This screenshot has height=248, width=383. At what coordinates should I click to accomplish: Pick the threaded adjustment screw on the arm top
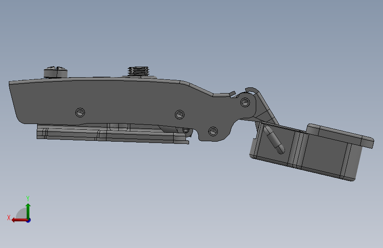139,71
